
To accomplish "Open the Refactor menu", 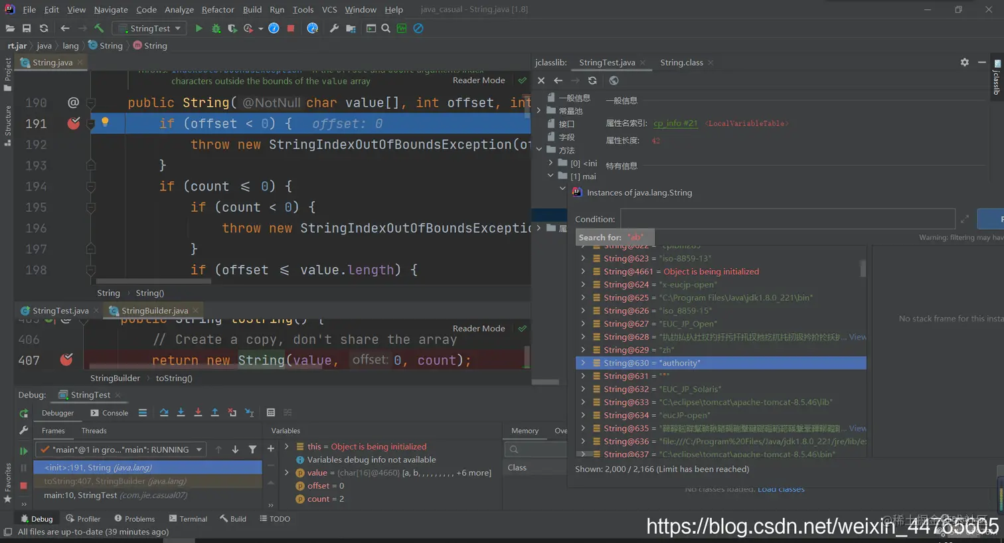I will pyautogui.click(x=218, y=9).
